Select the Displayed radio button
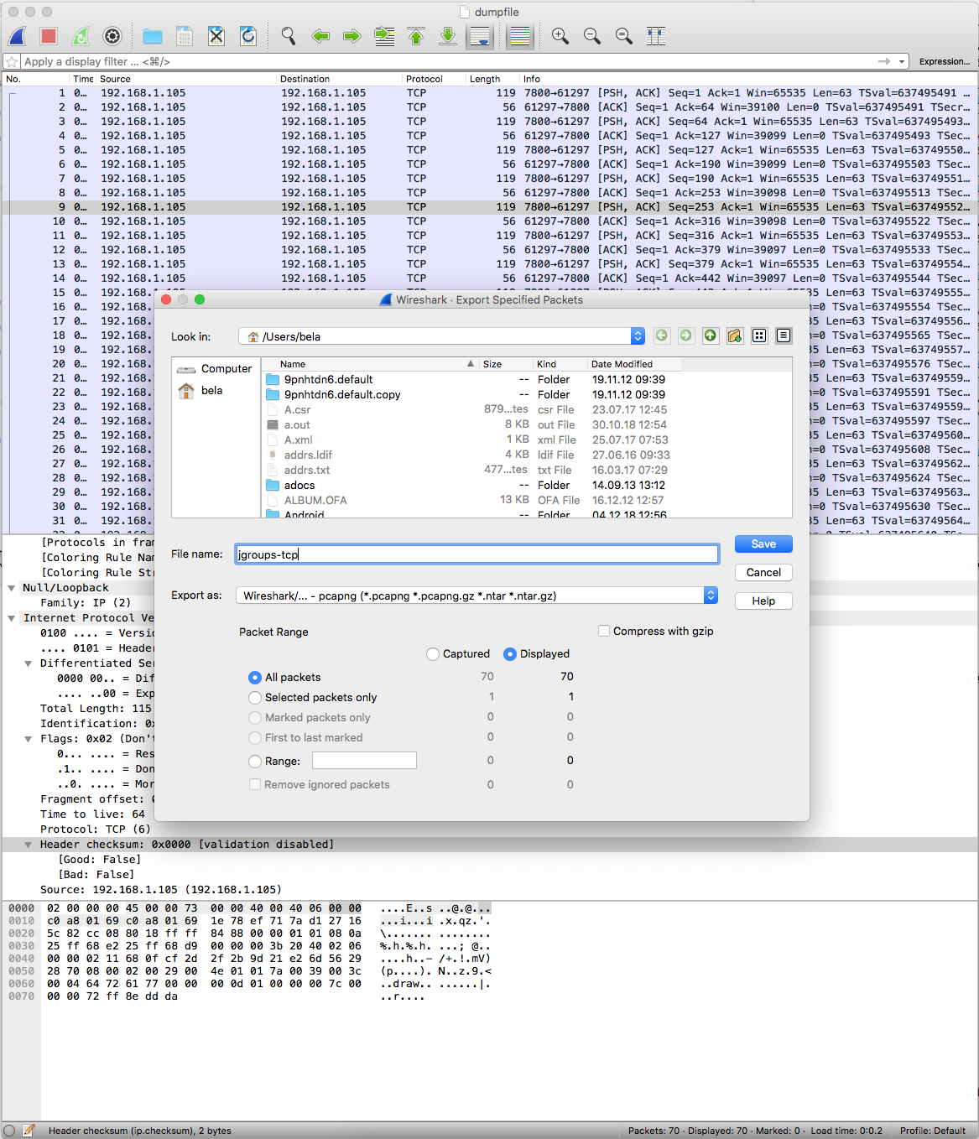The width and height of the screenshot is (979, 1139). [510, 654]
